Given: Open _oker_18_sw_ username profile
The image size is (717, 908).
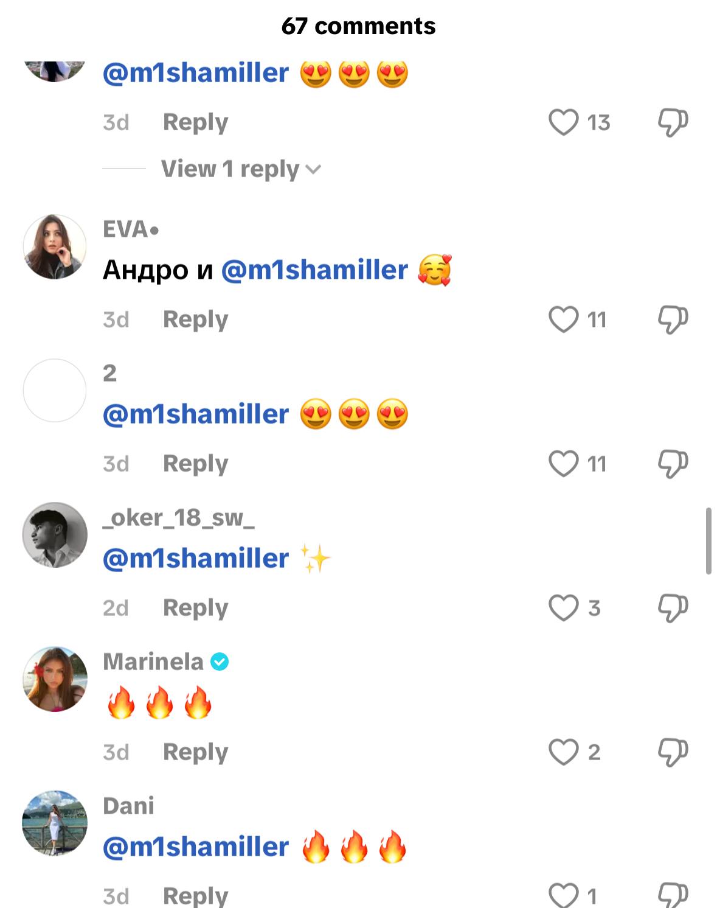Looking at the screenshot, I should coord(178,518).
